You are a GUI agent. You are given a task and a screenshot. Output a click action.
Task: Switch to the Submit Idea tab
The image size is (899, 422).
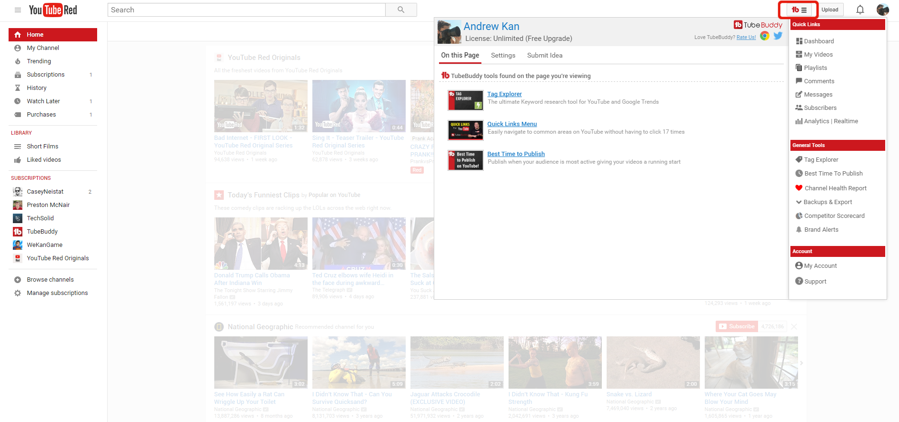(545, 55)
